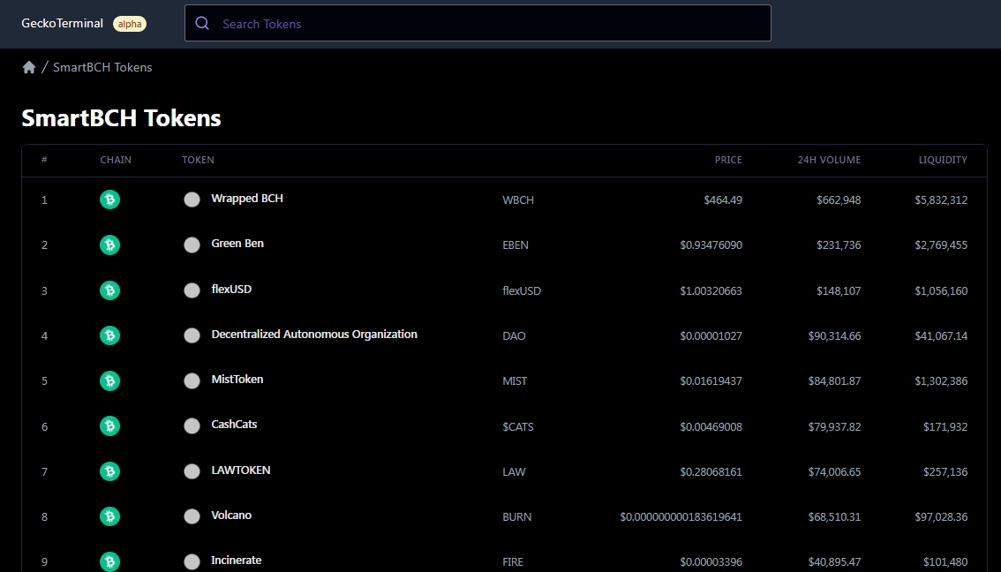Click the $1.00320663 price value
This screenshot has width=1001, height=572.
point(711,290)
